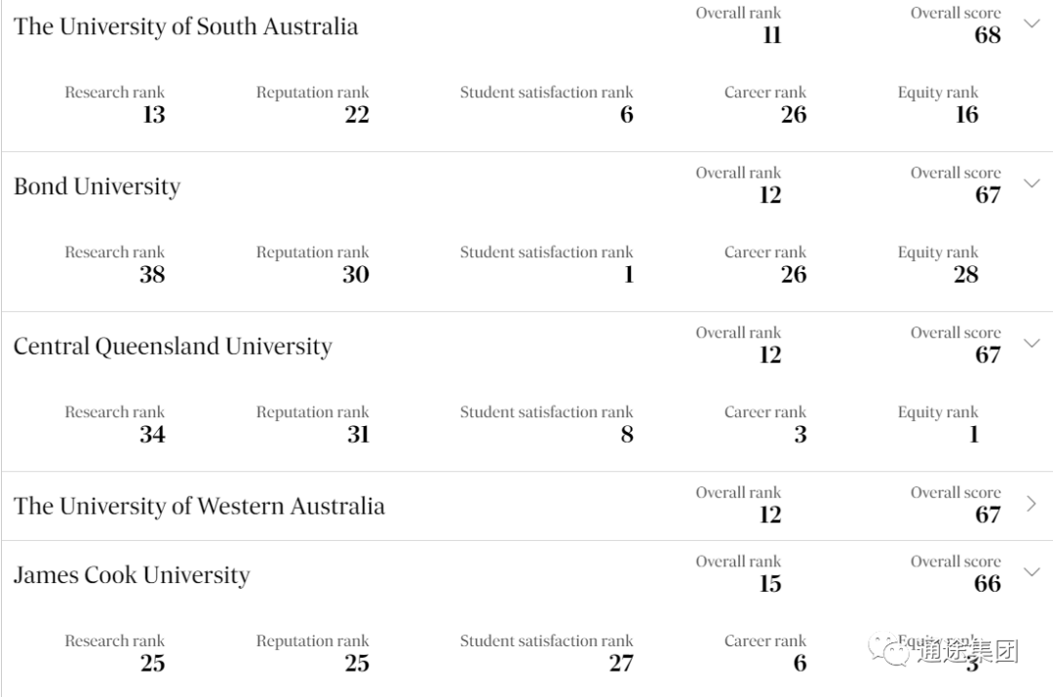Viewport: 1053px width, 697px height.
Task: Click the WeChat watermark logo
Action: tap(888, 649)
